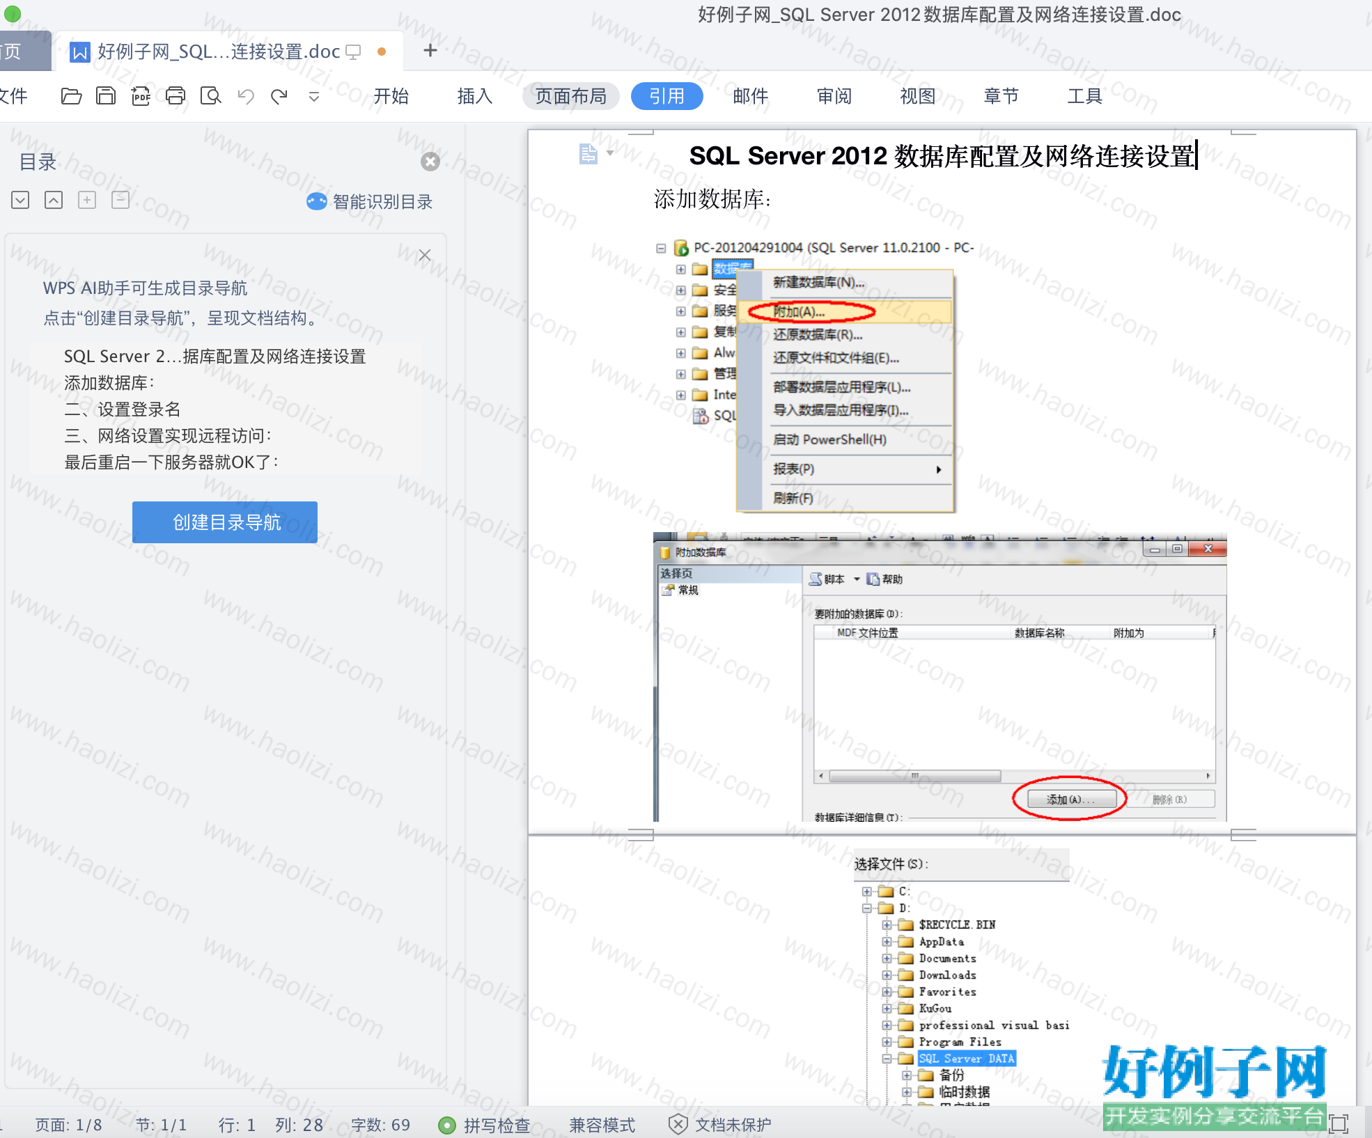Click 行: 1 in the status bar
The height and width of the screenshot is (1138, 1372).
pyautogui.click(x=237, y=1125)
